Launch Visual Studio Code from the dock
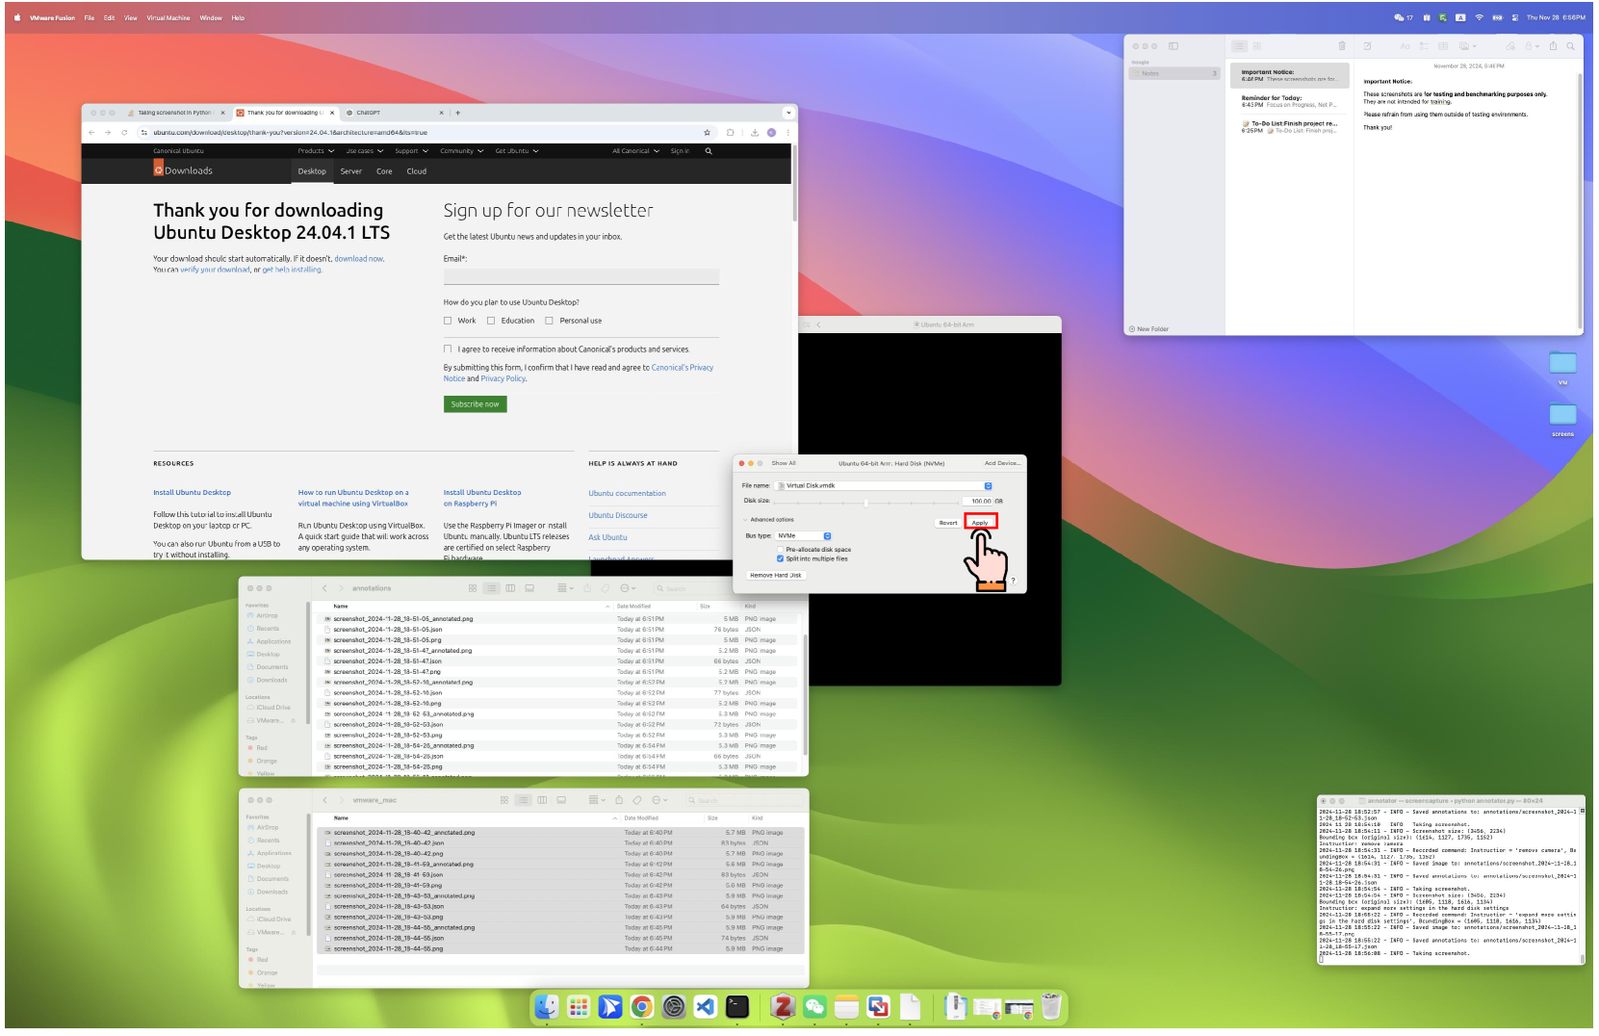The height and width of the screenshot is (1036, 1599). click(x=706, y=1007)
